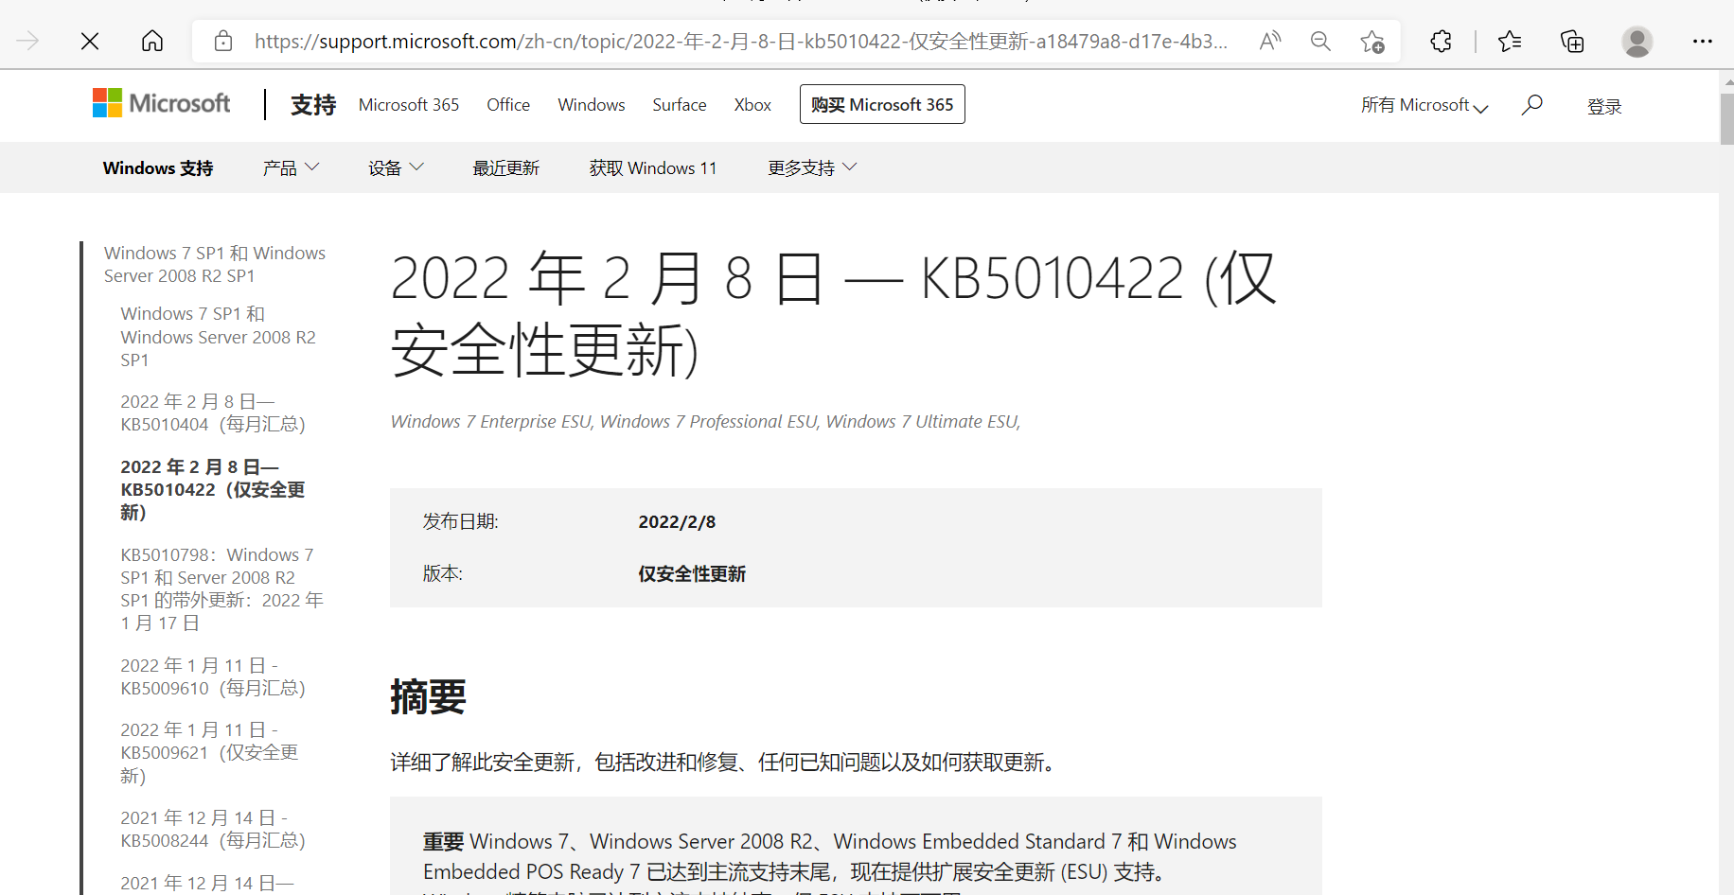Open browser Settings and more menu
1734x895 pixels.
pyautogui.click(x=1702, y=41)
